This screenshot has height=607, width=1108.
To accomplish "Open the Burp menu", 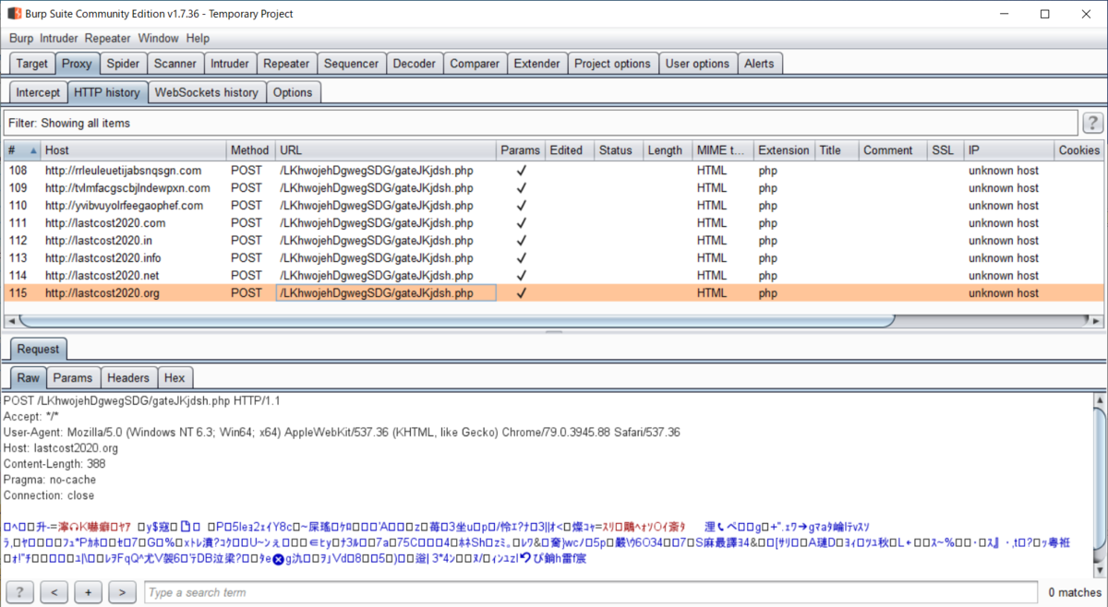I will coord(21,39).
